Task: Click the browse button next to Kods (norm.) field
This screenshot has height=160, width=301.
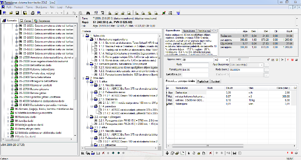Action: [266, 70]
